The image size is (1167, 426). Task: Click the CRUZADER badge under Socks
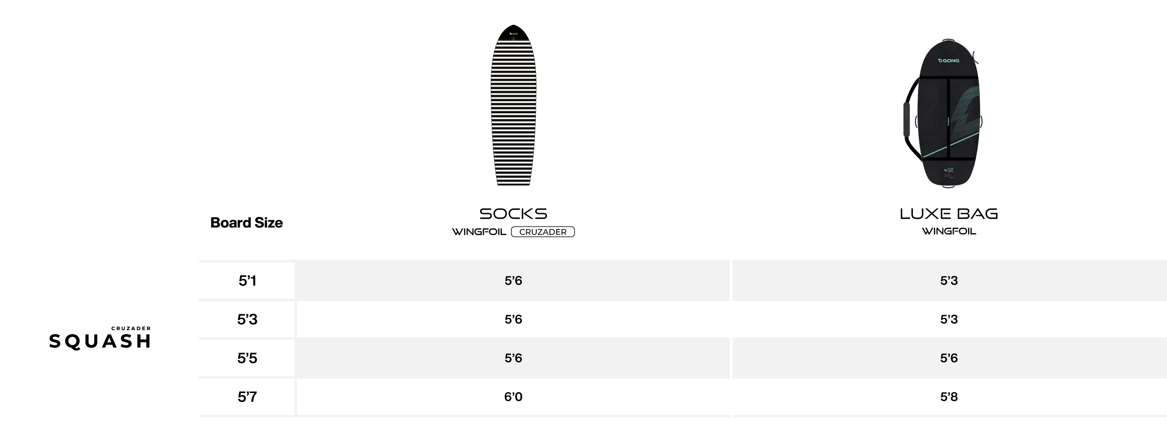[x=543, y=232]
